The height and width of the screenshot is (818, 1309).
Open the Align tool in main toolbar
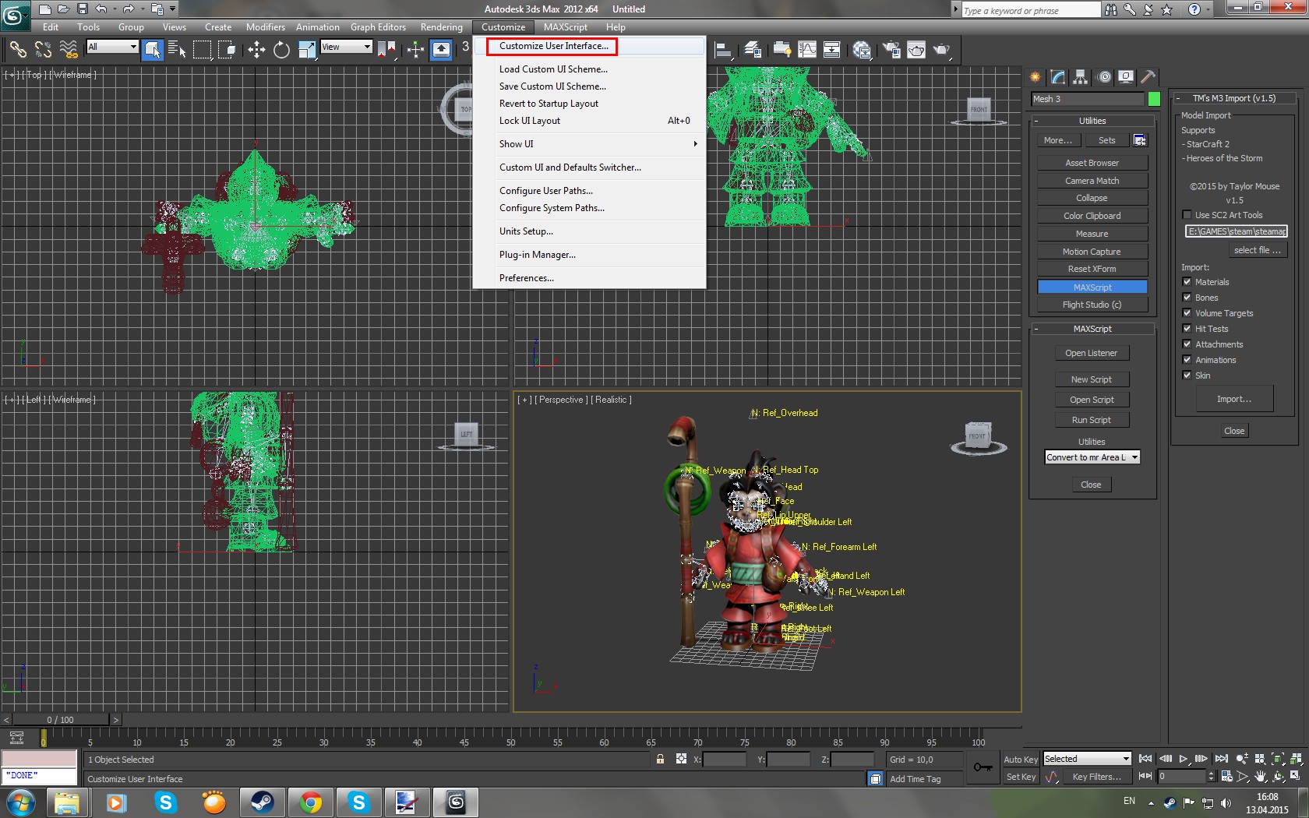pos(724,50)
